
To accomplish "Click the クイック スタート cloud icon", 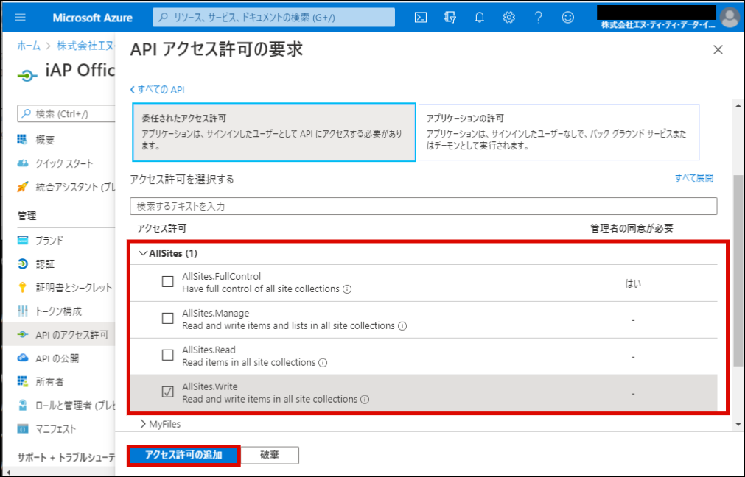I will (22, 163).
